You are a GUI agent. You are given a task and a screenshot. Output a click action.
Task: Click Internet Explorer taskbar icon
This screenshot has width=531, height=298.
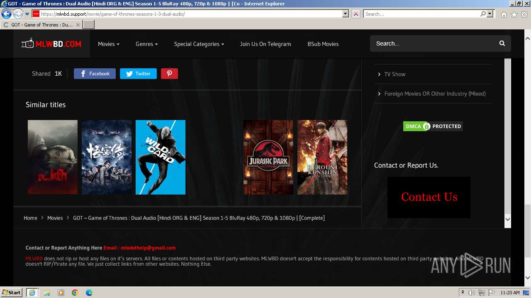tap(32, 292)
